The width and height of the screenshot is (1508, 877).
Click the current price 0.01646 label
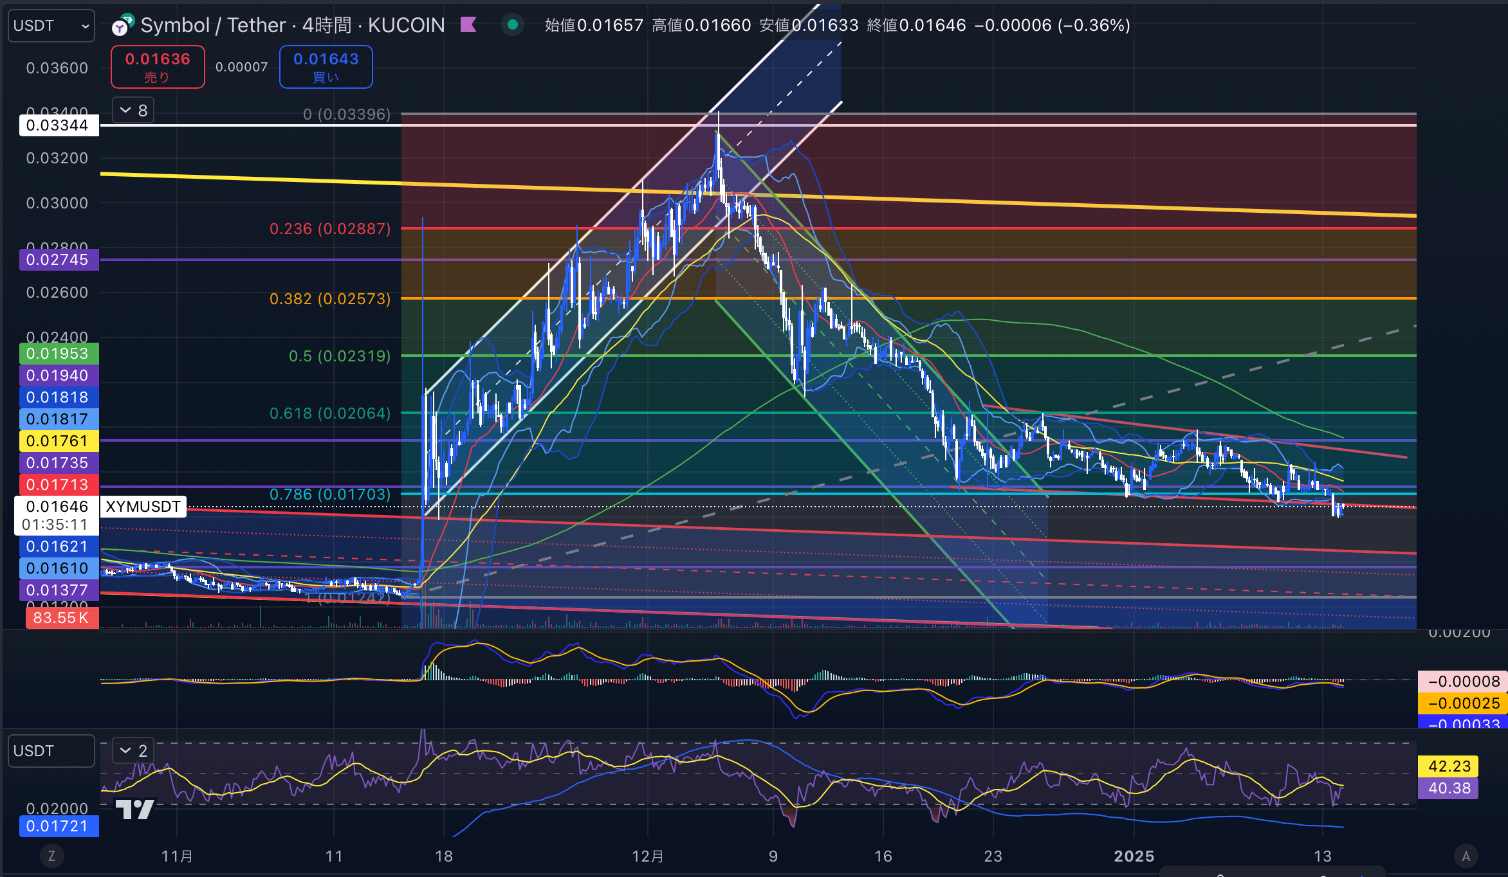coord(57,507)
